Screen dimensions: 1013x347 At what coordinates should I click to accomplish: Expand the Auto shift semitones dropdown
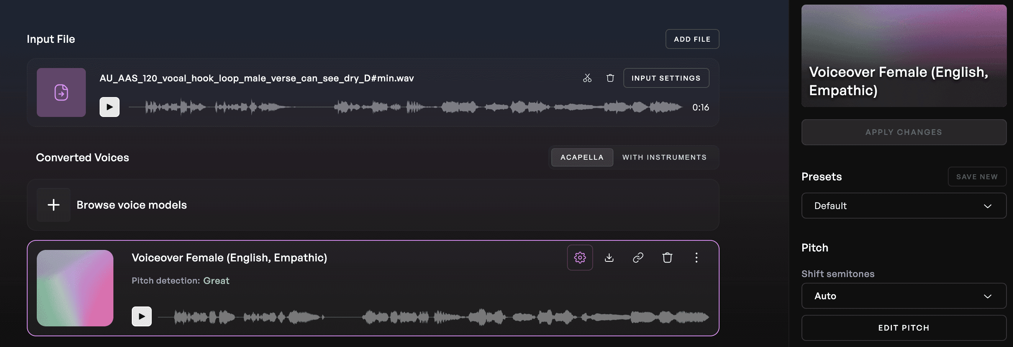tap(904, 296)
